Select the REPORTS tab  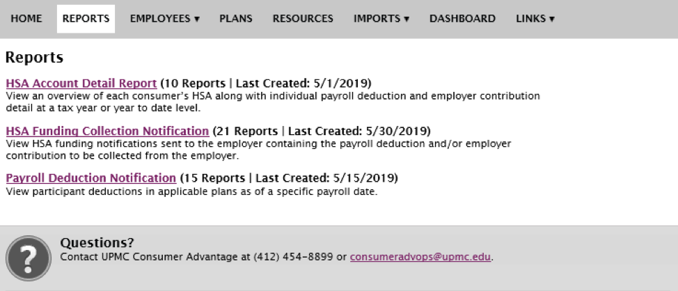[x=86, y=19]
